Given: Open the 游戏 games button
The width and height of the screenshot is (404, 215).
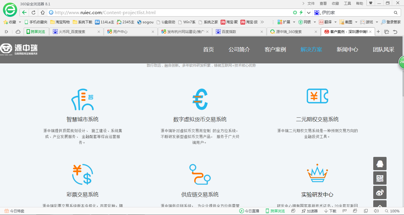Looking at the screenshot, I should 366,22.
